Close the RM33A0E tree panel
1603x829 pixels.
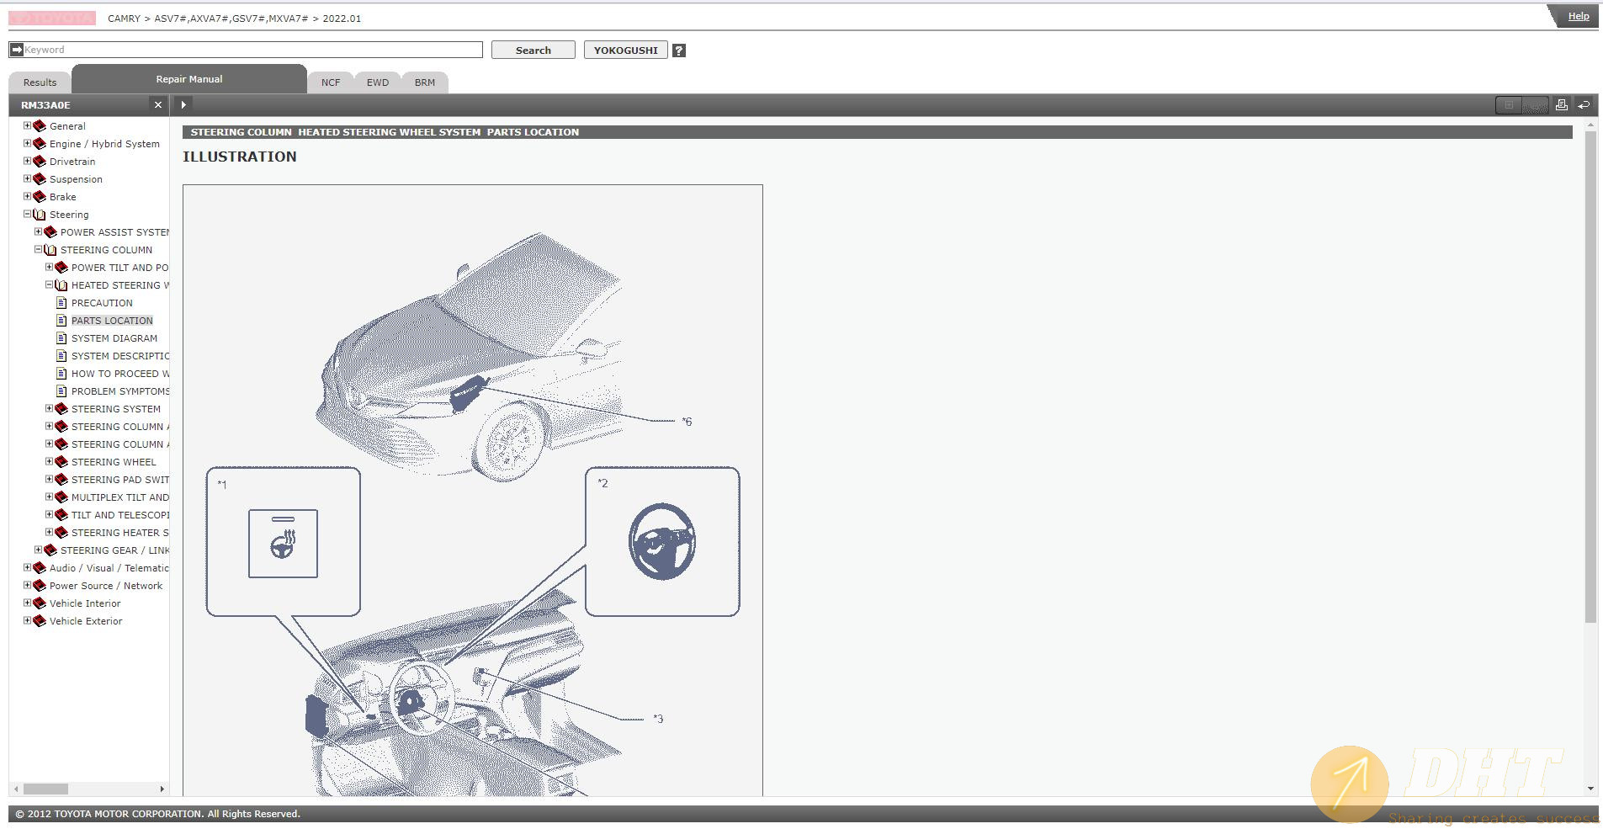coord(157,104)
